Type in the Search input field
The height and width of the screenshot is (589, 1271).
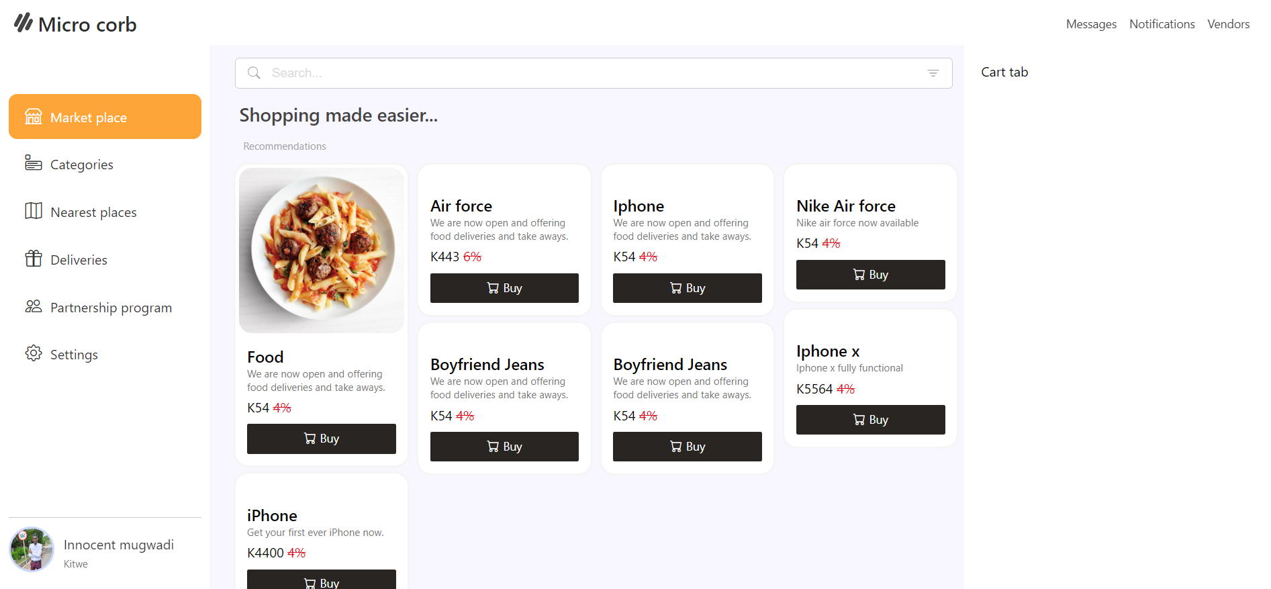click(x=591, y=73)
